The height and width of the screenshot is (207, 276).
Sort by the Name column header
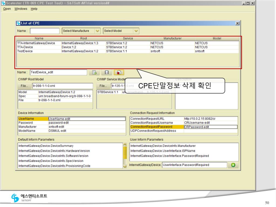(x=39, y=38)
